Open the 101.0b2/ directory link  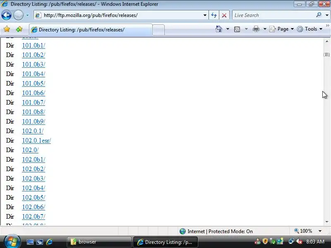pyautogui.click(x=34, y=55)
